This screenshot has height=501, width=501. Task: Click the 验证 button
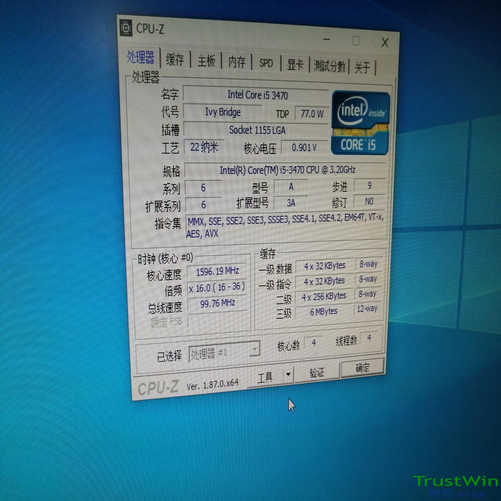[317, 373]
